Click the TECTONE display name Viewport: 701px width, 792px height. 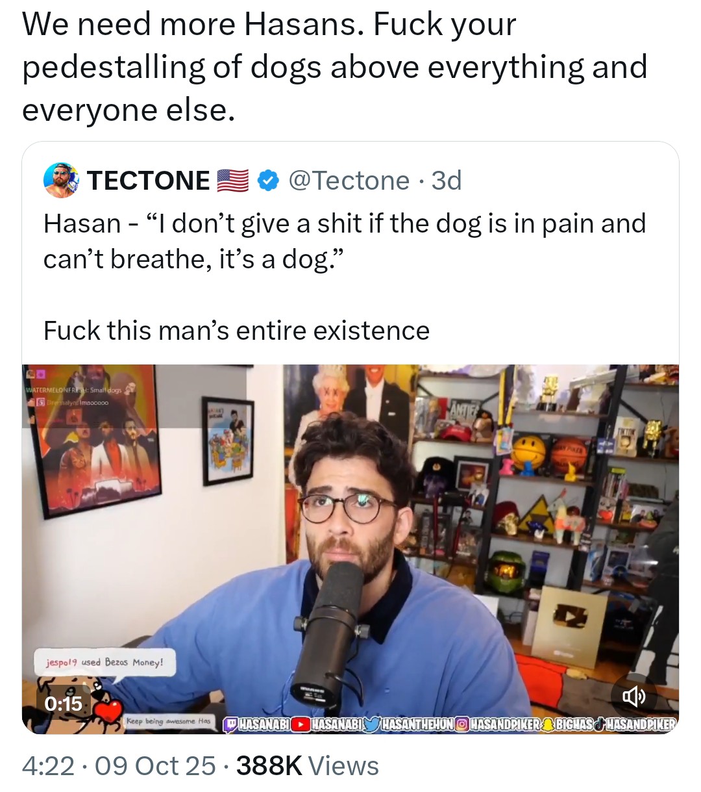click(x=149, y=181)
